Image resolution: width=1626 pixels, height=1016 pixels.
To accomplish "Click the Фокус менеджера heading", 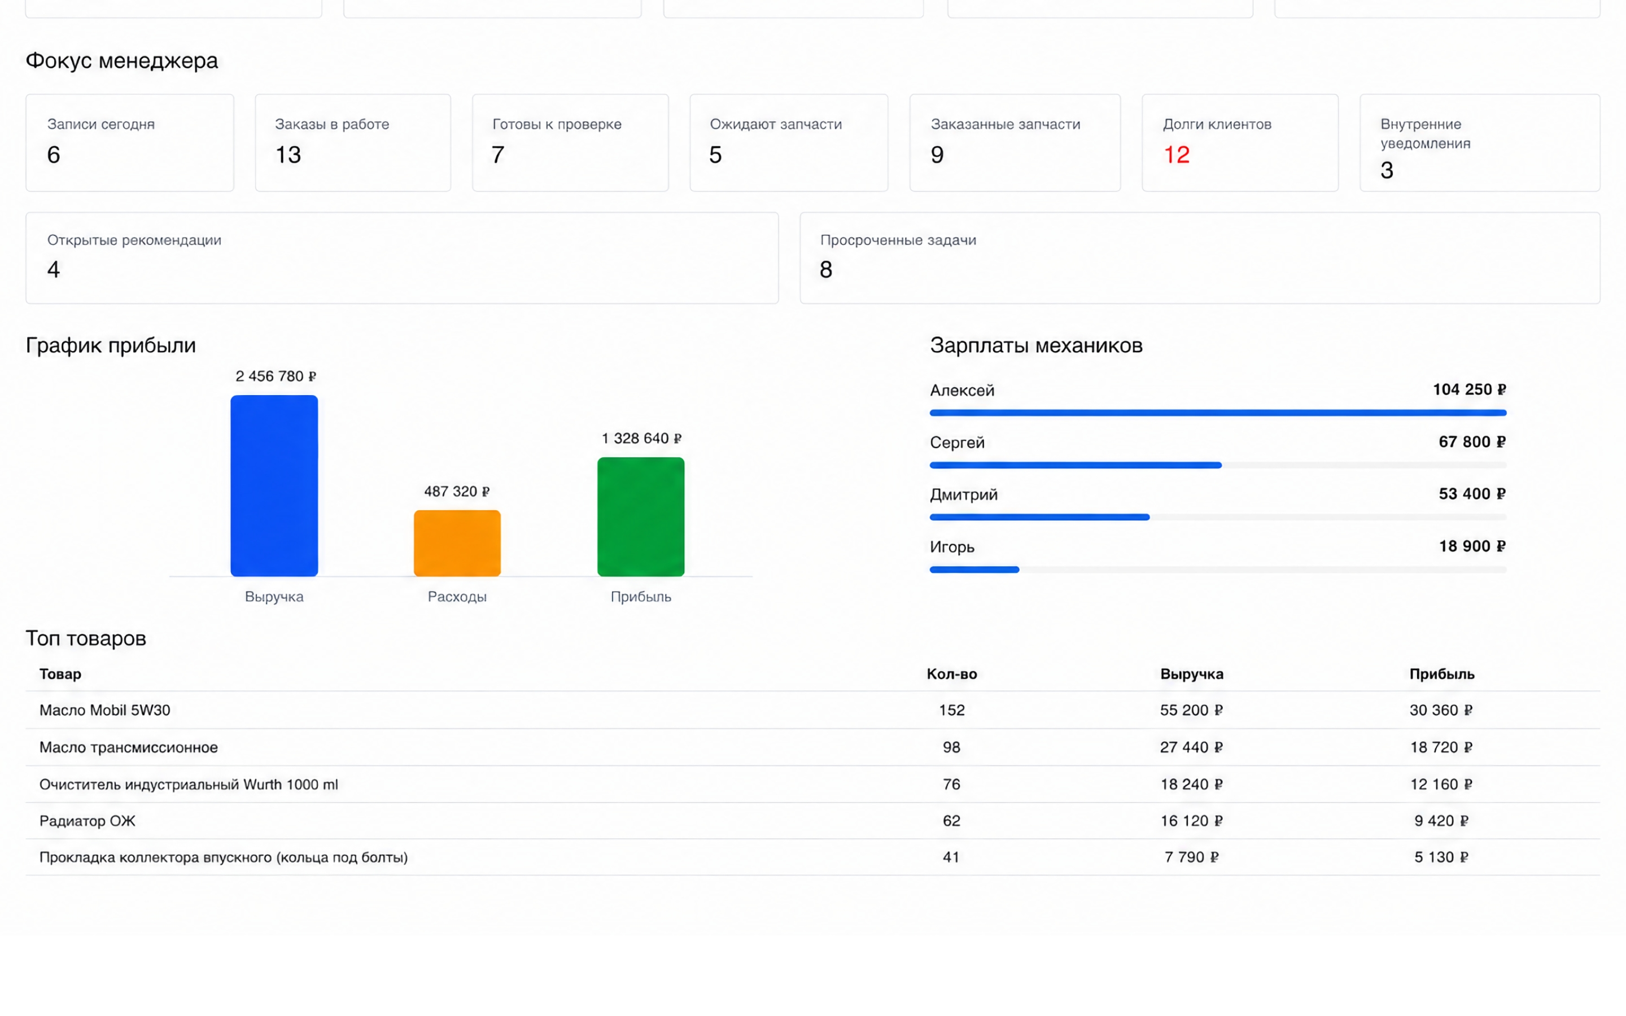I will [121, 60].
